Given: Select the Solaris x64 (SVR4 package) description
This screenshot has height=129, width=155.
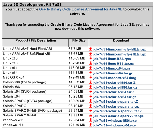Looking at the screenshot, I should click(x=25, y=92).
